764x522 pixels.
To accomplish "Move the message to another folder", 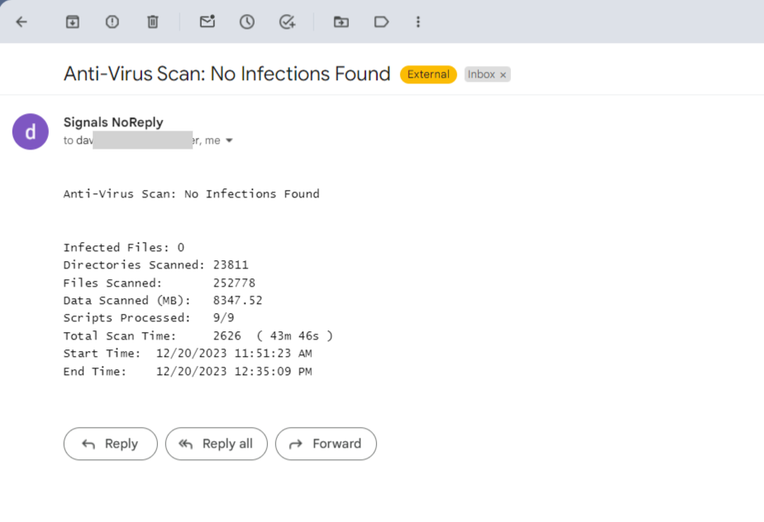I will (341, 21).
